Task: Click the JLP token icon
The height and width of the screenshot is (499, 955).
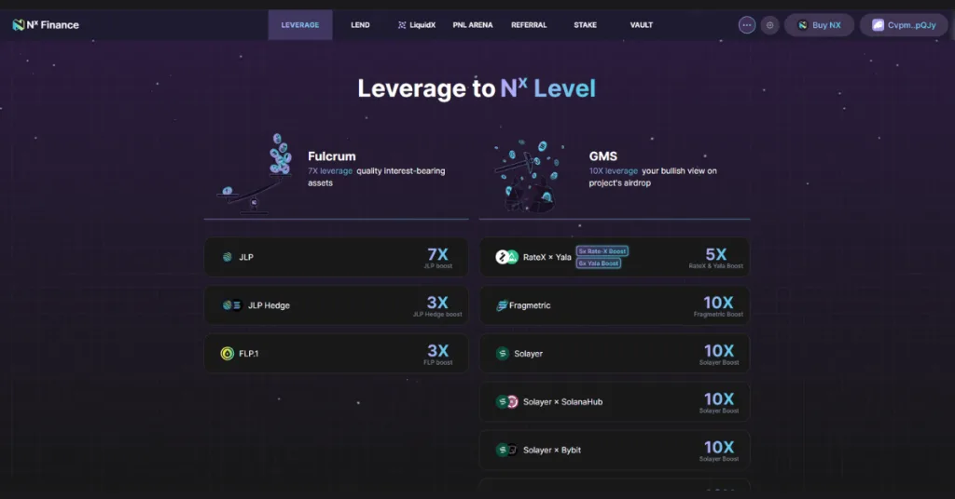Action: pos(228,257)
